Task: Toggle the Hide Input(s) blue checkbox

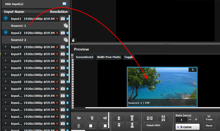Action: pos(64,4)
